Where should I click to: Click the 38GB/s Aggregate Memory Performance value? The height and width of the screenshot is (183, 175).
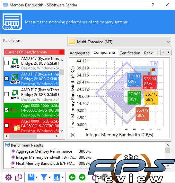pos(85,151)
